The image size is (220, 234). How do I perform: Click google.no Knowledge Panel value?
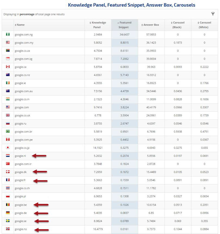point(98,229)
